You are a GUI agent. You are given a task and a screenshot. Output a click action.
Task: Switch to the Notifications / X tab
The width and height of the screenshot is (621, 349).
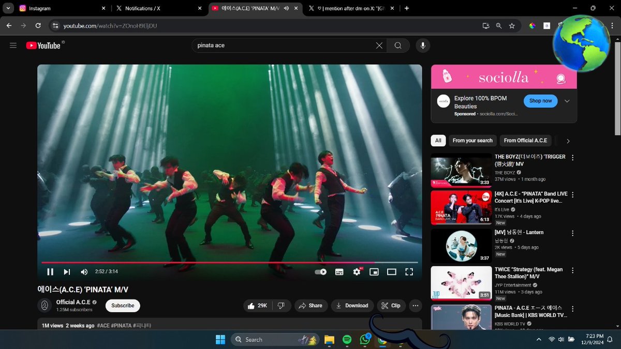[x=158, y=8]
